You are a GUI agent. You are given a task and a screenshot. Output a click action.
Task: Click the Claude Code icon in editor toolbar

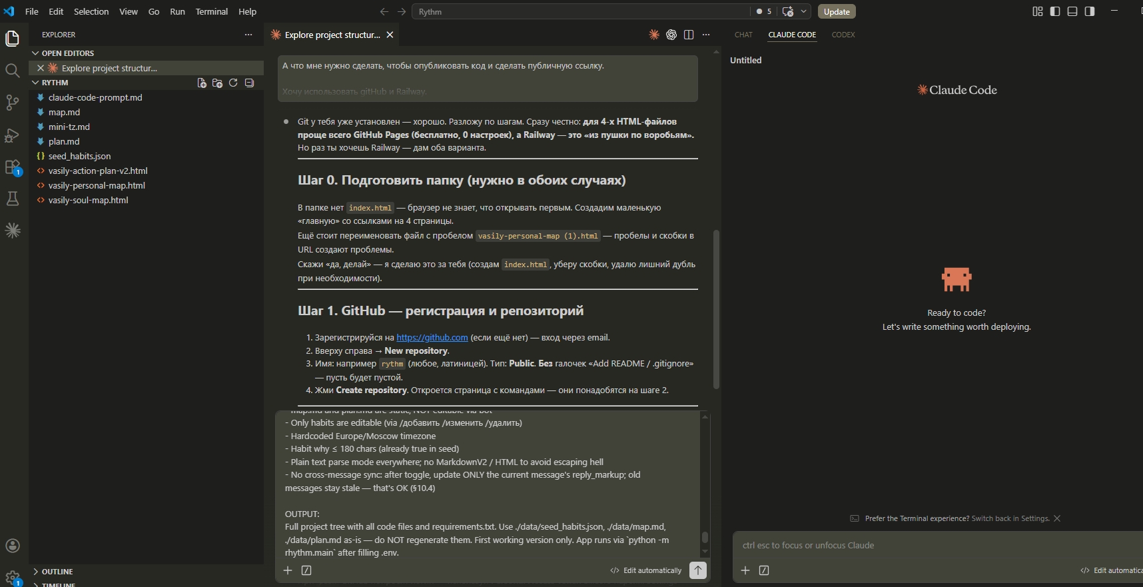click(x=654, y=35)
